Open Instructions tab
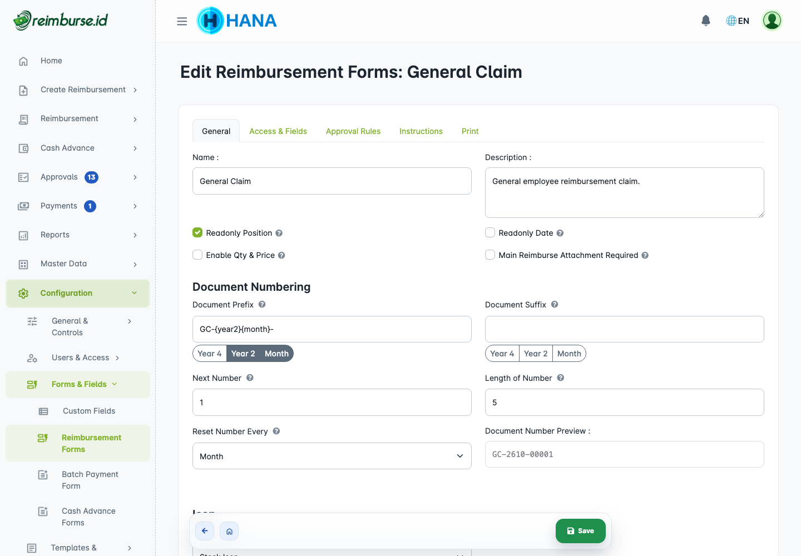The width and height of the screenshot is (801, 556). pyautogui.click(x=421, y=131)
